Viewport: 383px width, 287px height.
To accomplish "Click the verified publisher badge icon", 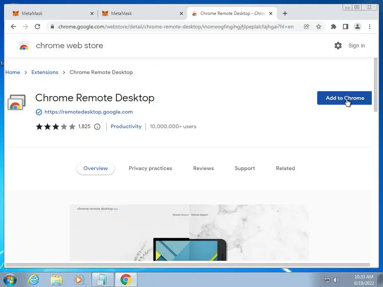I will click(39, 112).
